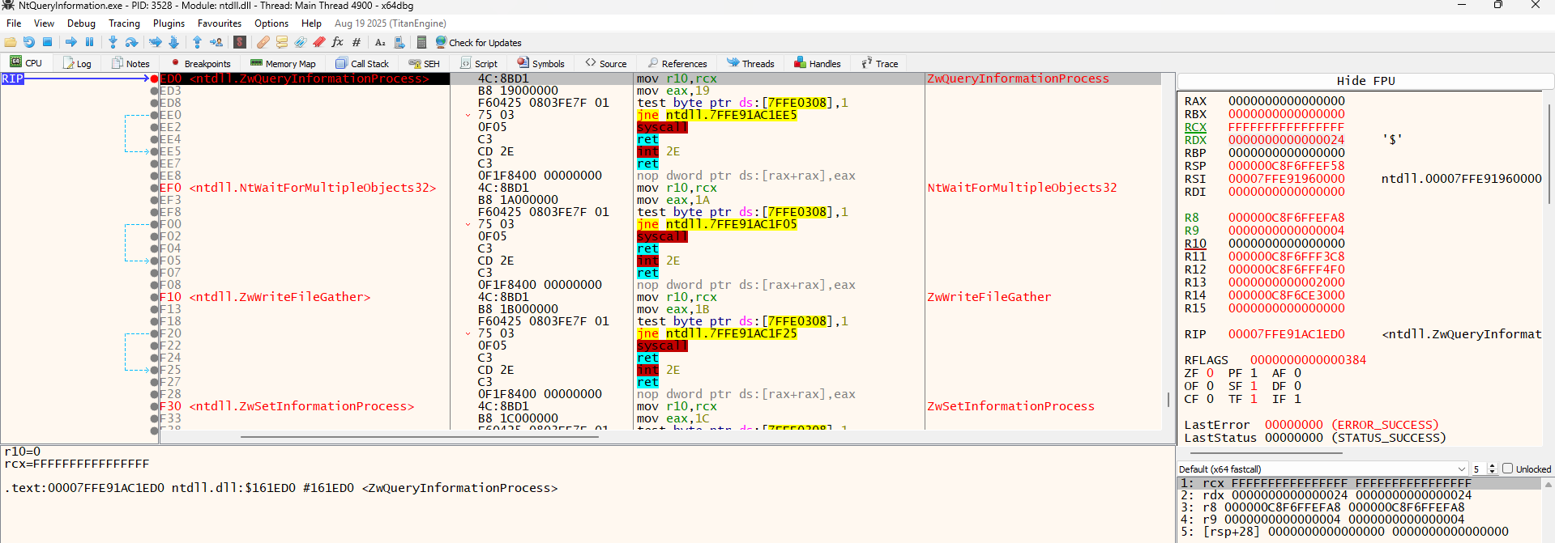This screenshot has width=1555, height=543.
Task: Stop debugging with the blue square icon
Action: click(x=47, y=42)
